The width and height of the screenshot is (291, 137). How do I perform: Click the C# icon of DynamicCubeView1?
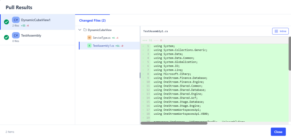point(16,20)
